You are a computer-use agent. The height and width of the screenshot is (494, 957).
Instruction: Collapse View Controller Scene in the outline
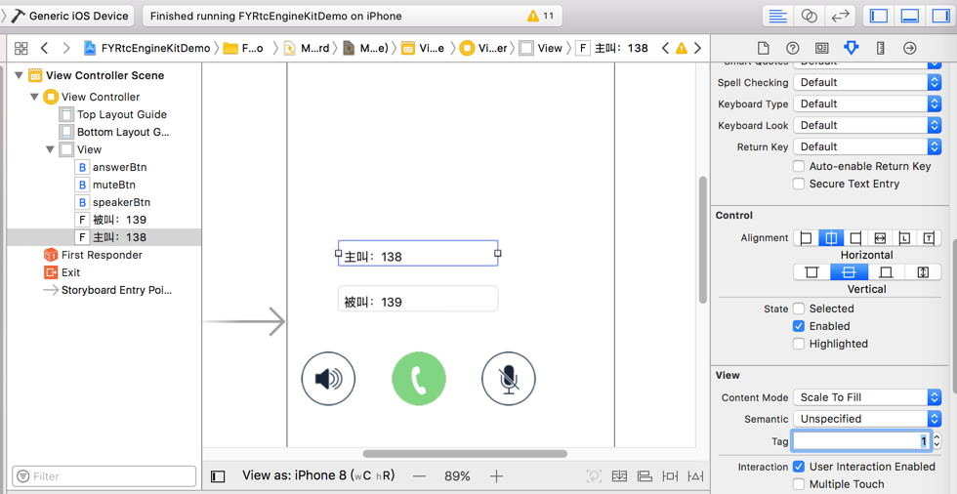click(19, 75)
